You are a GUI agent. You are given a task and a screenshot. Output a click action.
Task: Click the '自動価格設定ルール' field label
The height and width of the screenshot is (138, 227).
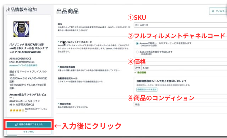point(67,78)
